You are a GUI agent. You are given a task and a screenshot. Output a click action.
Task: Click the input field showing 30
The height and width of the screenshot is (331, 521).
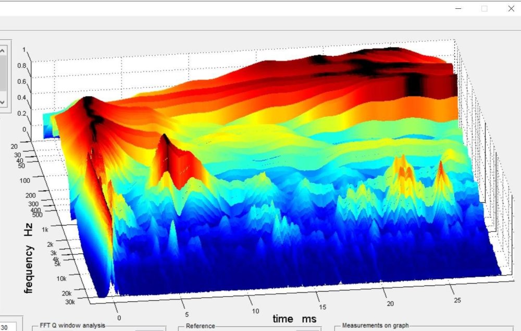(x=9, y=326)
